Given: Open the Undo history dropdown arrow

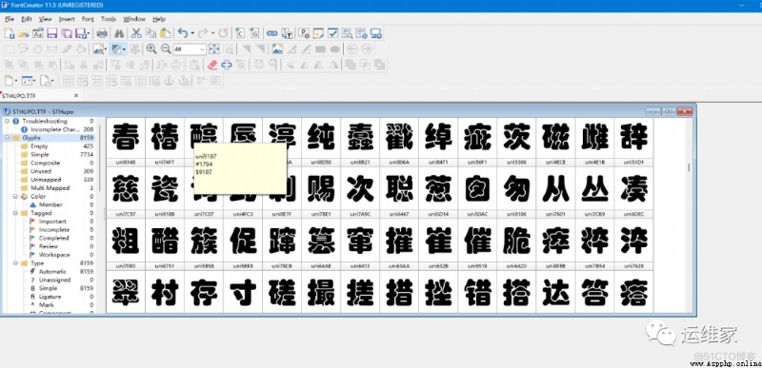Looking at the screenshot, I should (x=192, y=33).
